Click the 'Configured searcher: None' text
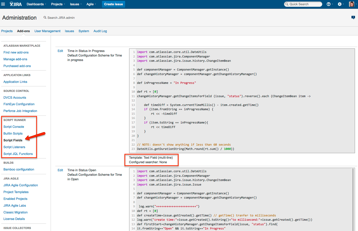 [148, 162]
